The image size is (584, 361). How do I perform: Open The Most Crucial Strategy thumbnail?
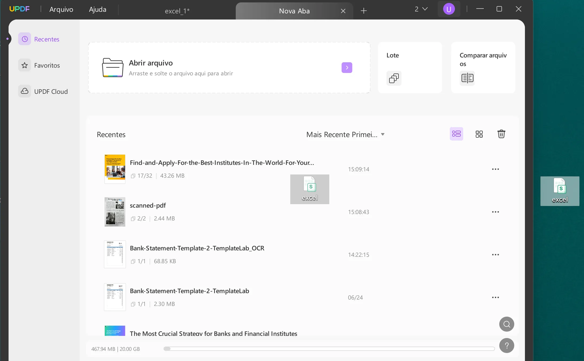(x=115, y=331)
